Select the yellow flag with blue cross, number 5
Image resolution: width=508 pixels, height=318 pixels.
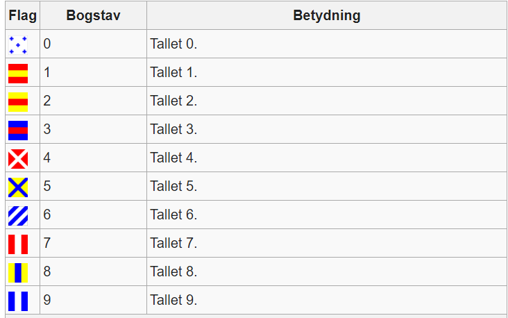pos(18,187)
